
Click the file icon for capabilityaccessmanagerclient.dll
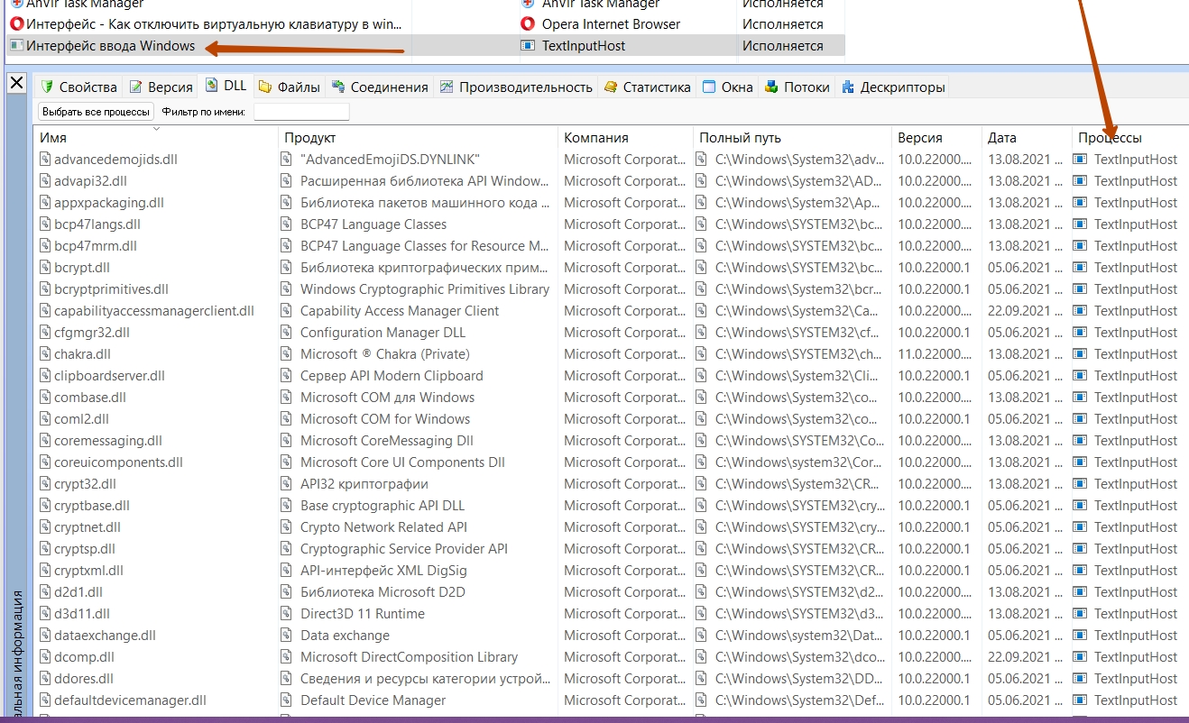coord(44,311)
